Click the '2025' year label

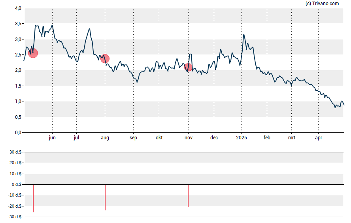(x=241, y=138)
